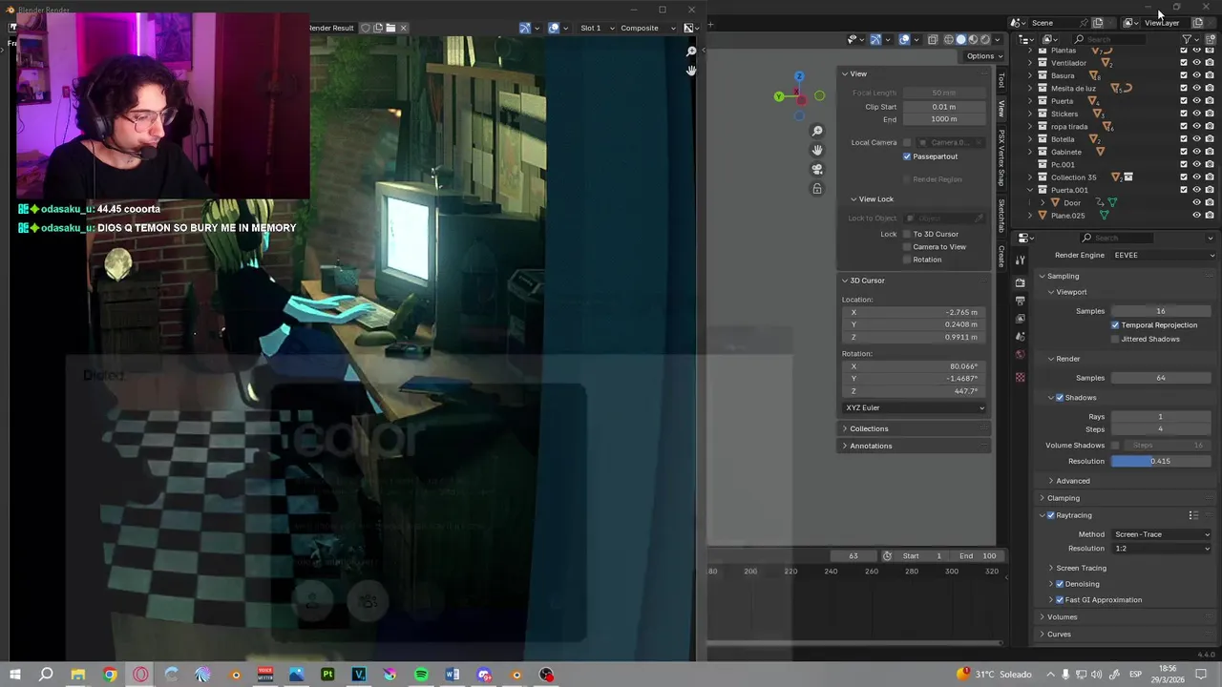Click the lock camera to view gizmo
Image resolution: width=1222 pixels, height=687 pixels.
click(817, 189)
